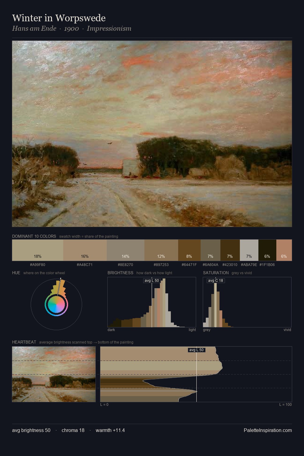Image resolution: width=304 pixels, height=456 pixels.
Task: Click the hex label #423010
Action: (230, 265)
